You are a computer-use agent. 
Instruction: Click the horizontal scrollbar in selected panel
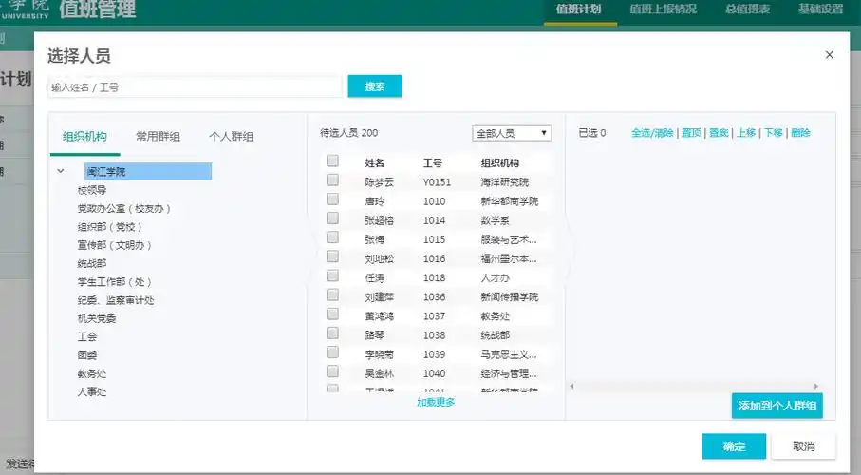[x=694, y=386]
